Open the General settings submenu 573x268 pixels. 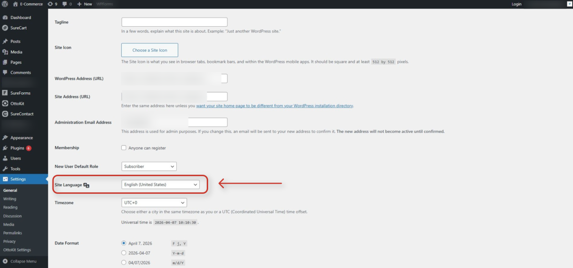pyautogui.click(x=10, y=190)
